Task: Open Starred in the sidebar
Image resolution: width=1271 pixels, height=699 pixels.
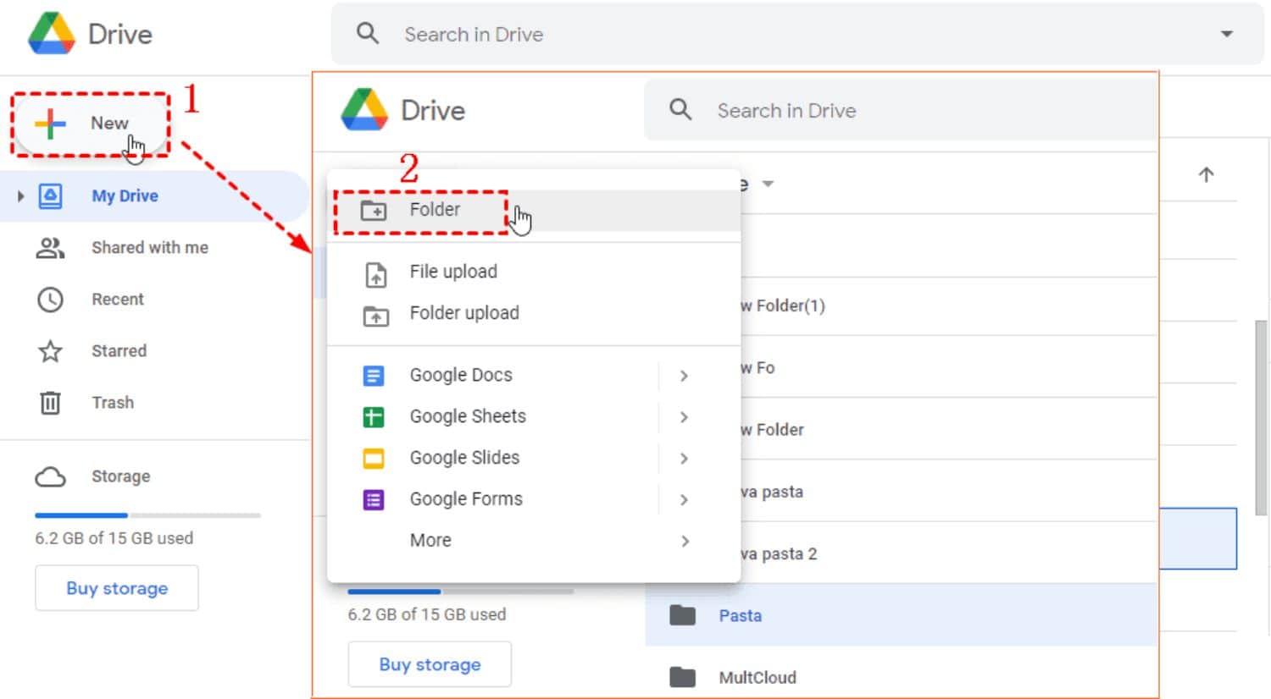Action: click(x=119, y=351)
